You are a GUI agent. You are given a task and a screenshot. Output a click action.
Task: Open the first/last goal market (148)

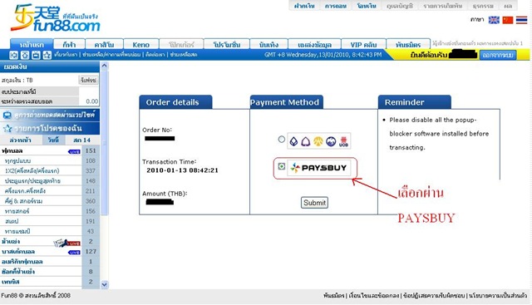(x=32, y=181)
